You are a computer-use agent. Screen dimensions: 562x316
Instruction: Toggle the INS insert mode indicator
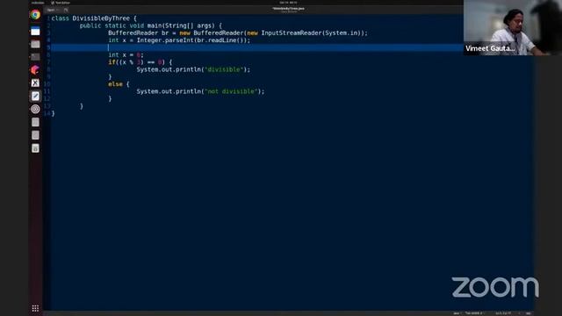coord(529,313)
